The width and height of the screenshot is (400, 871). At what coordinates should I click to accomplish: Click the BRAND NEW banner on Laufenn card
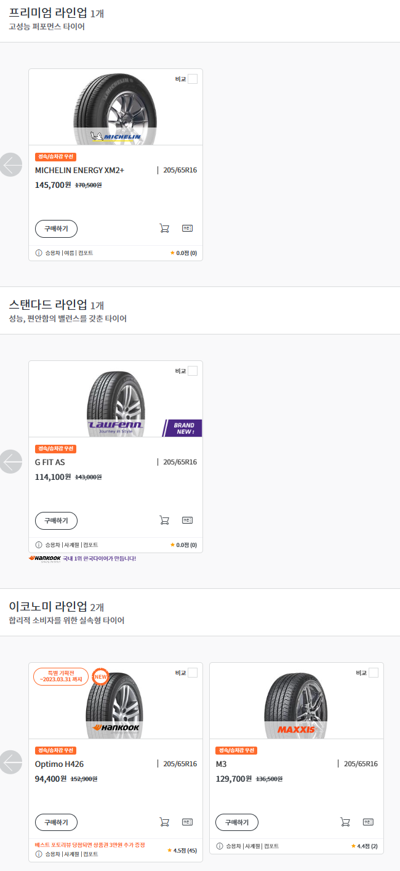tap(182, 428)
